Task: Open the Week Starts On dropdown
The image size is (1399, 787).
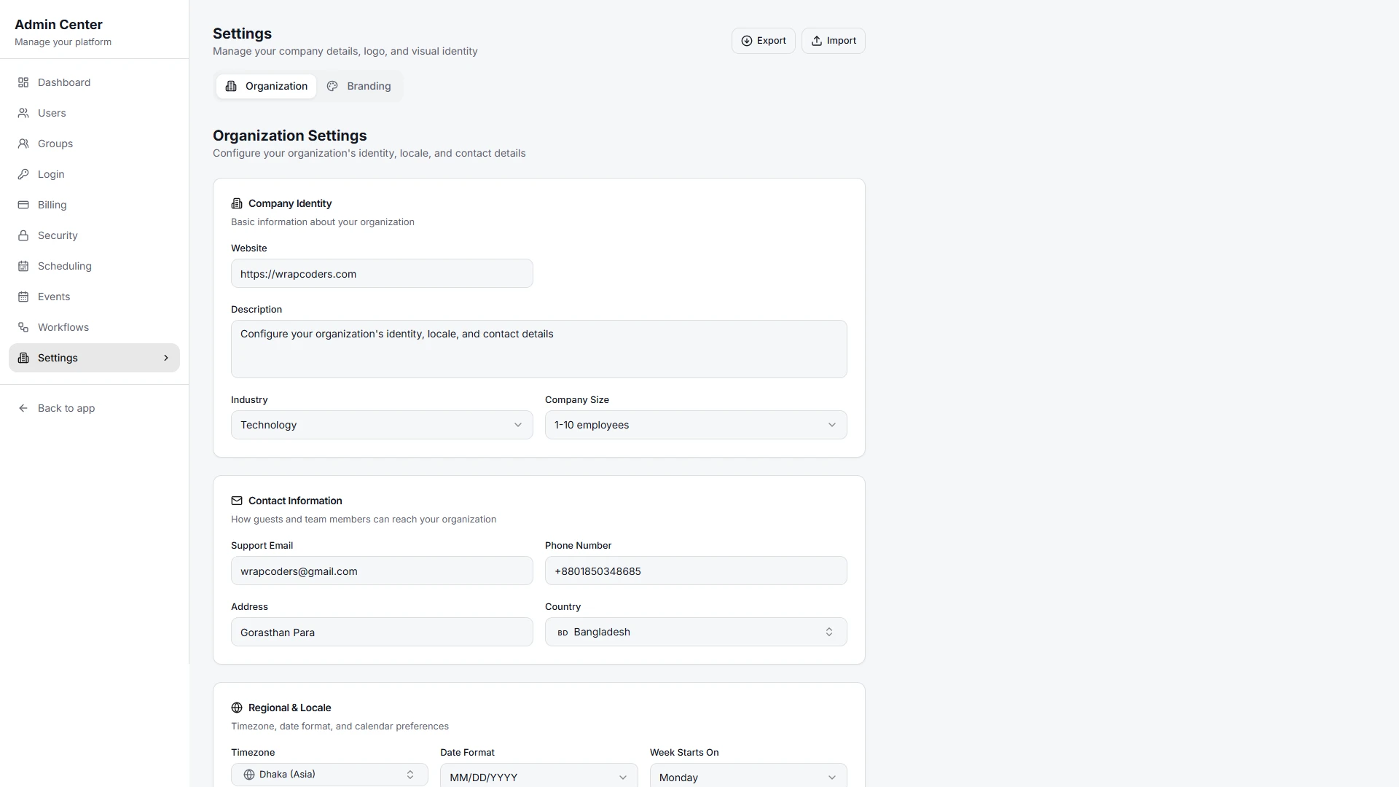Action: [x=748, y=776]
